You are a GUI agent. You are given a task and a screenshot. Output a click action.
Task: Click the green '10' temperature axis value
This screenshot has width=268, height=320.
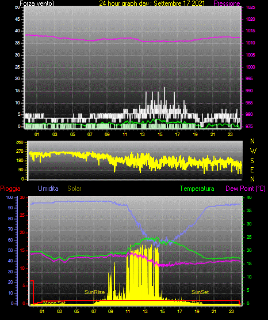249,277
